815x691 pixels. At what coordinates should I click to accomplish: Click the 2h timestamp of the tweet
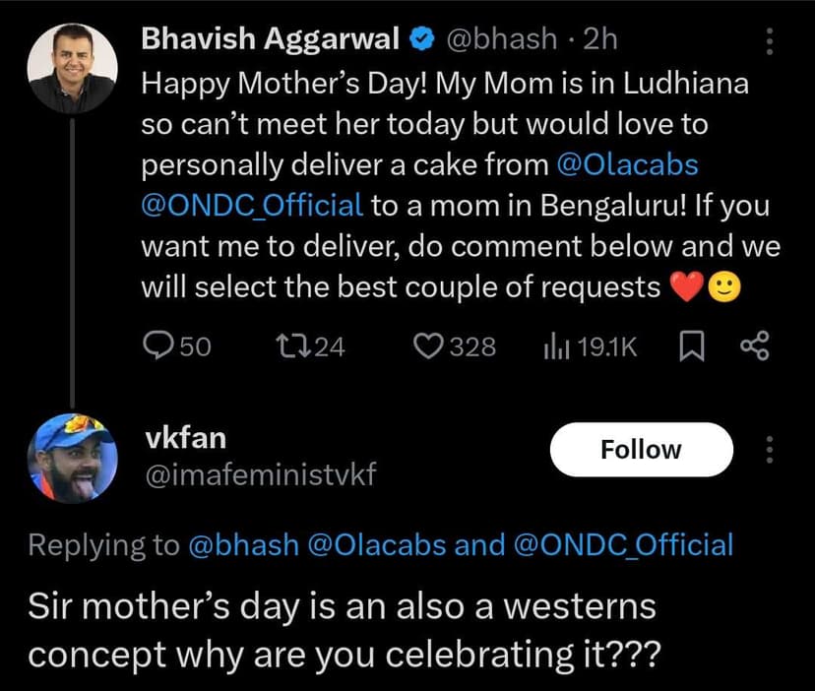(600, 39)
